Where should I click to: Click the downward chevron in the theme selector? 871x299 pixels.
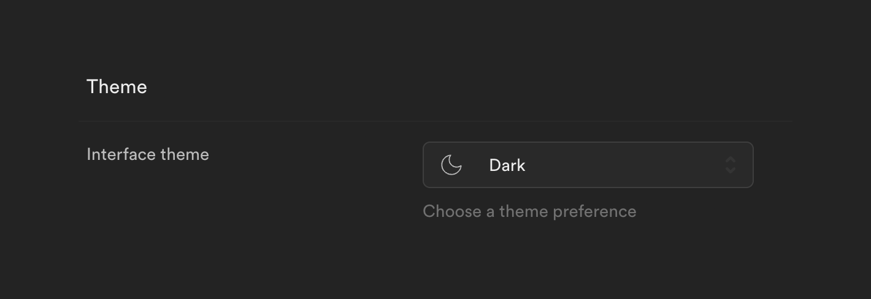coord(730,170)
